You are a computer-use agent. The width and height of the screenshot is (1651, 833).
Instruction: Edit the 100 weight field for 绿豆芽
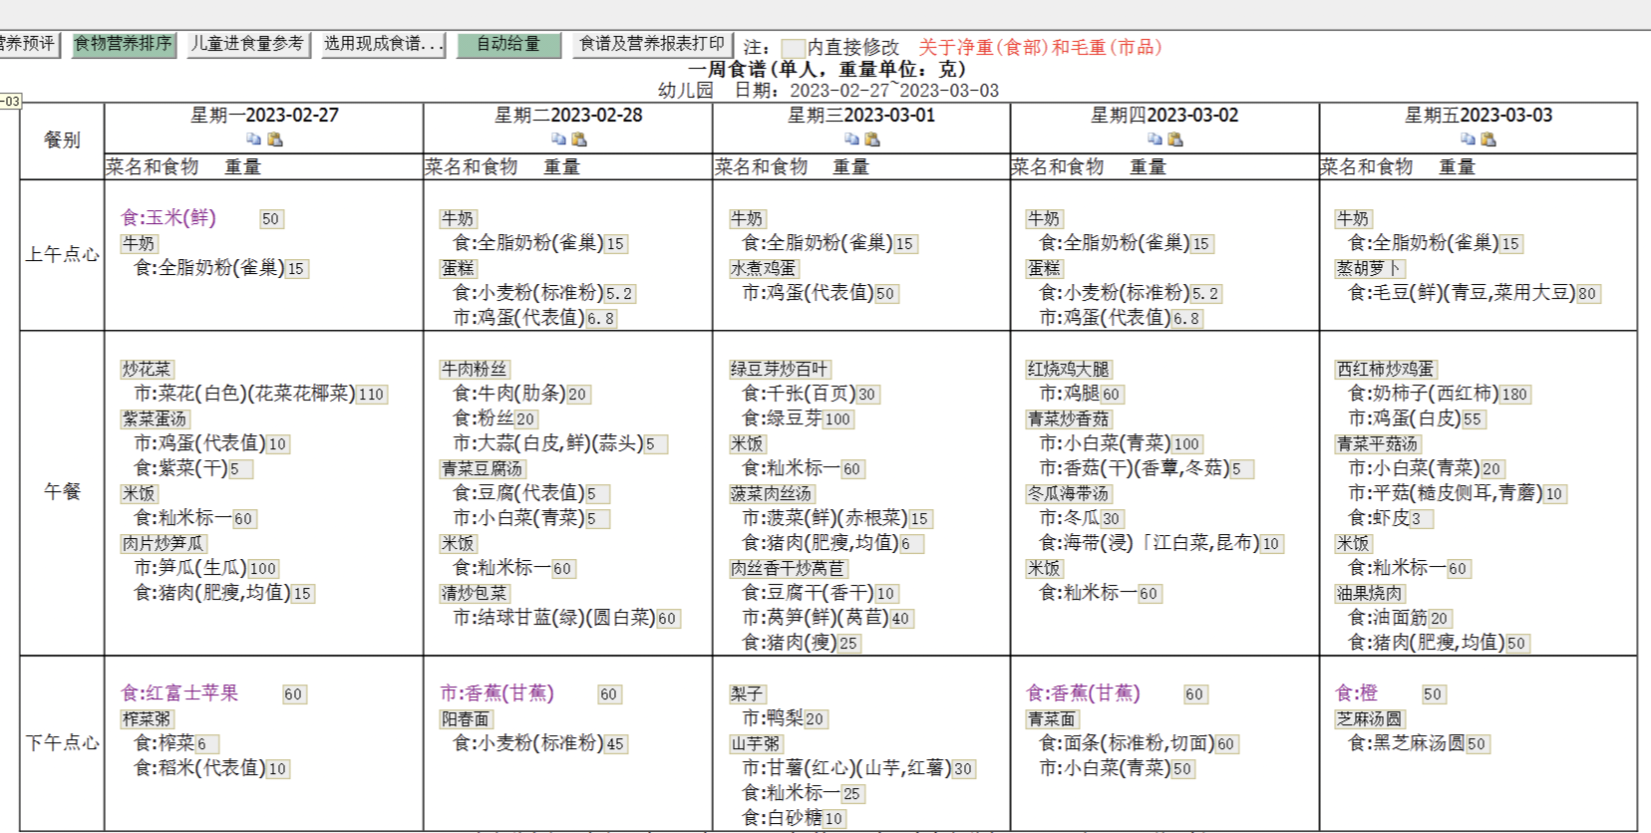(x=838, y=419)
